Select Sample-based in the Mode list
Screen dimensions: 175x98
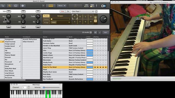[x=13, y=46]
